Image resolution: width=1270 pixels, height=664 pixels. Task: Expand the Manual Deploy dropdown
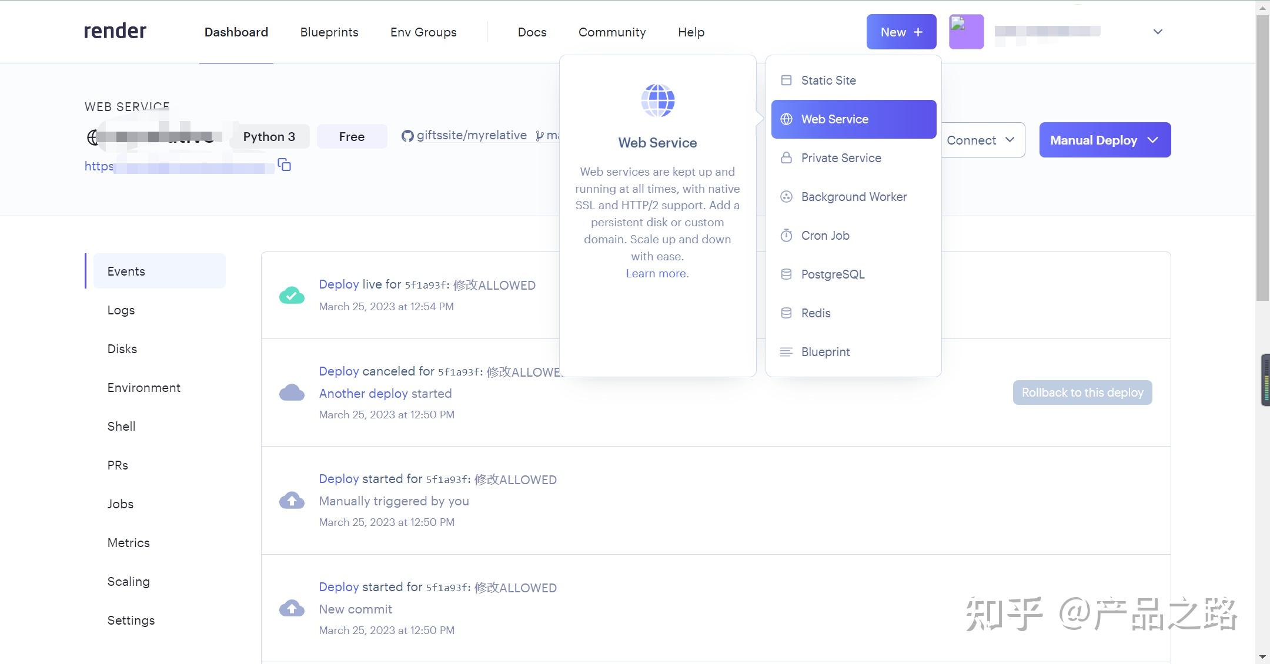pyautogui.click(x=1104, y=140)
